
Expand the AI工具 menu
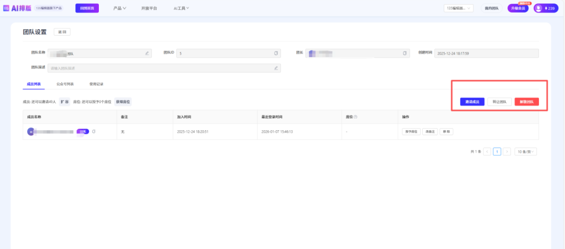point(181,8)
